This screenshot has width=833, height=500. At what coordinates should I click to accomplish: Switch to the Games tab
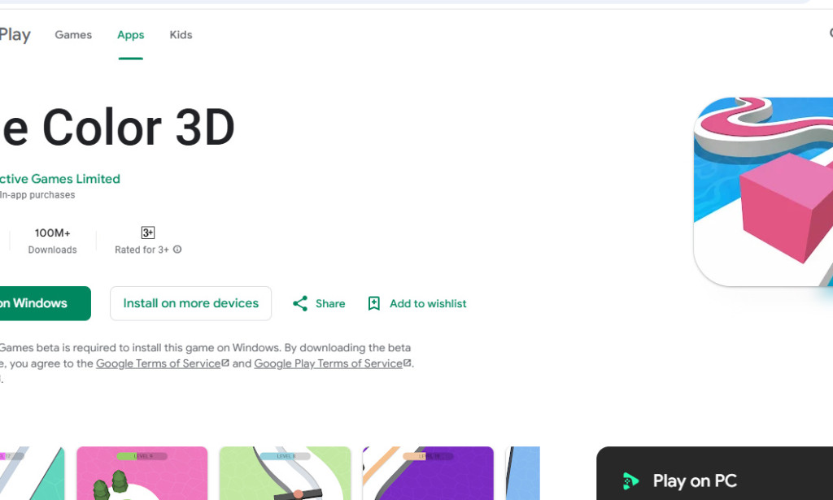pyautogui.click(x=73, y=34)
